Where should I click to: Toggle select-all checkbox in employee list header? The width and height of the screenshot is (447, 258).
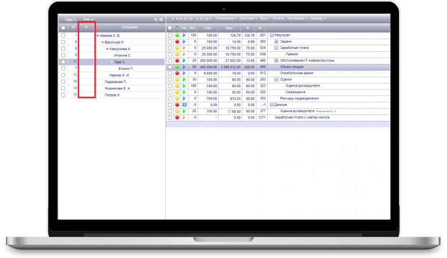pyautogui.click(x=63, y=28)
